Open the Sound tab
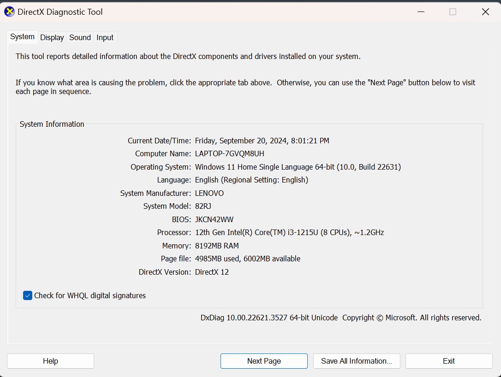The image size is (501, 377). tap(80, 37)
